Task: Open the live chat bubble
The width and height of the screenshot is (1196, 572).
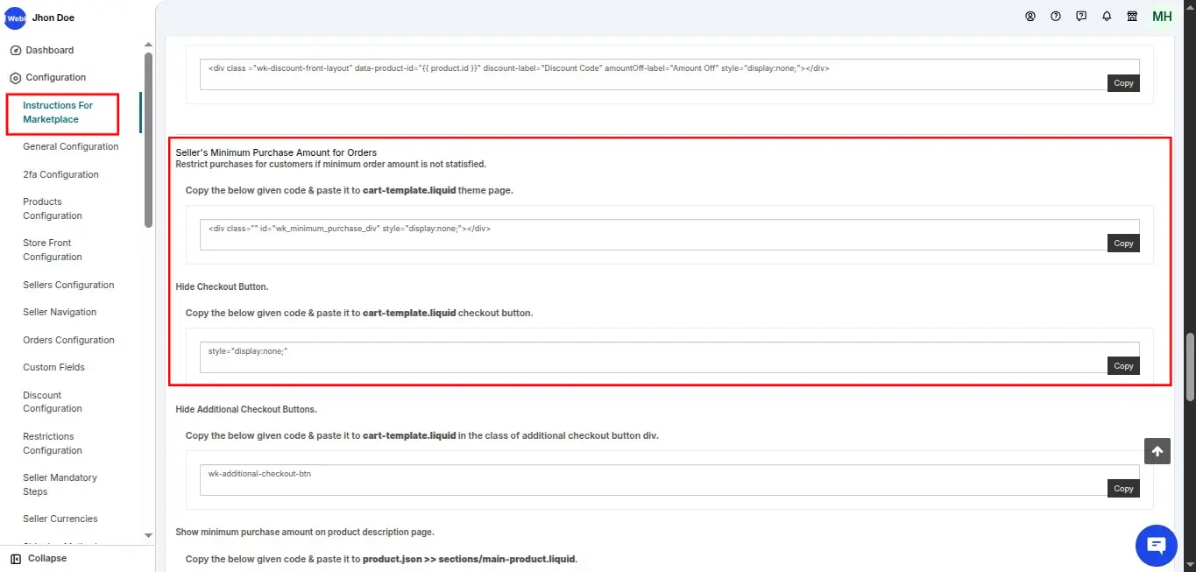Action: point(1157,546)
